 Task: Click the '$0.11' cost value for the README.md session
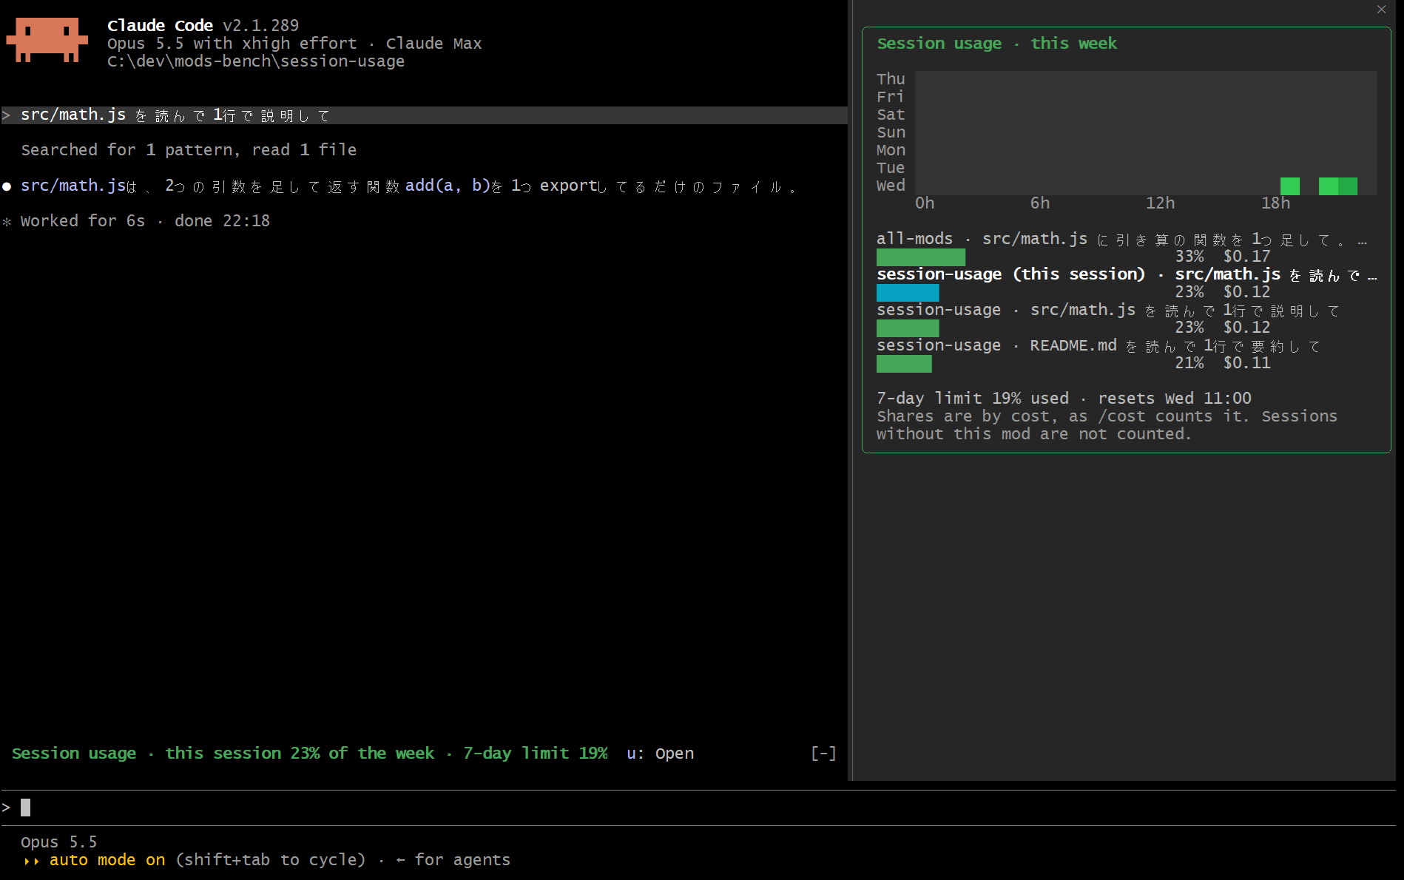pyautogui.click(x=1246, y=363)
